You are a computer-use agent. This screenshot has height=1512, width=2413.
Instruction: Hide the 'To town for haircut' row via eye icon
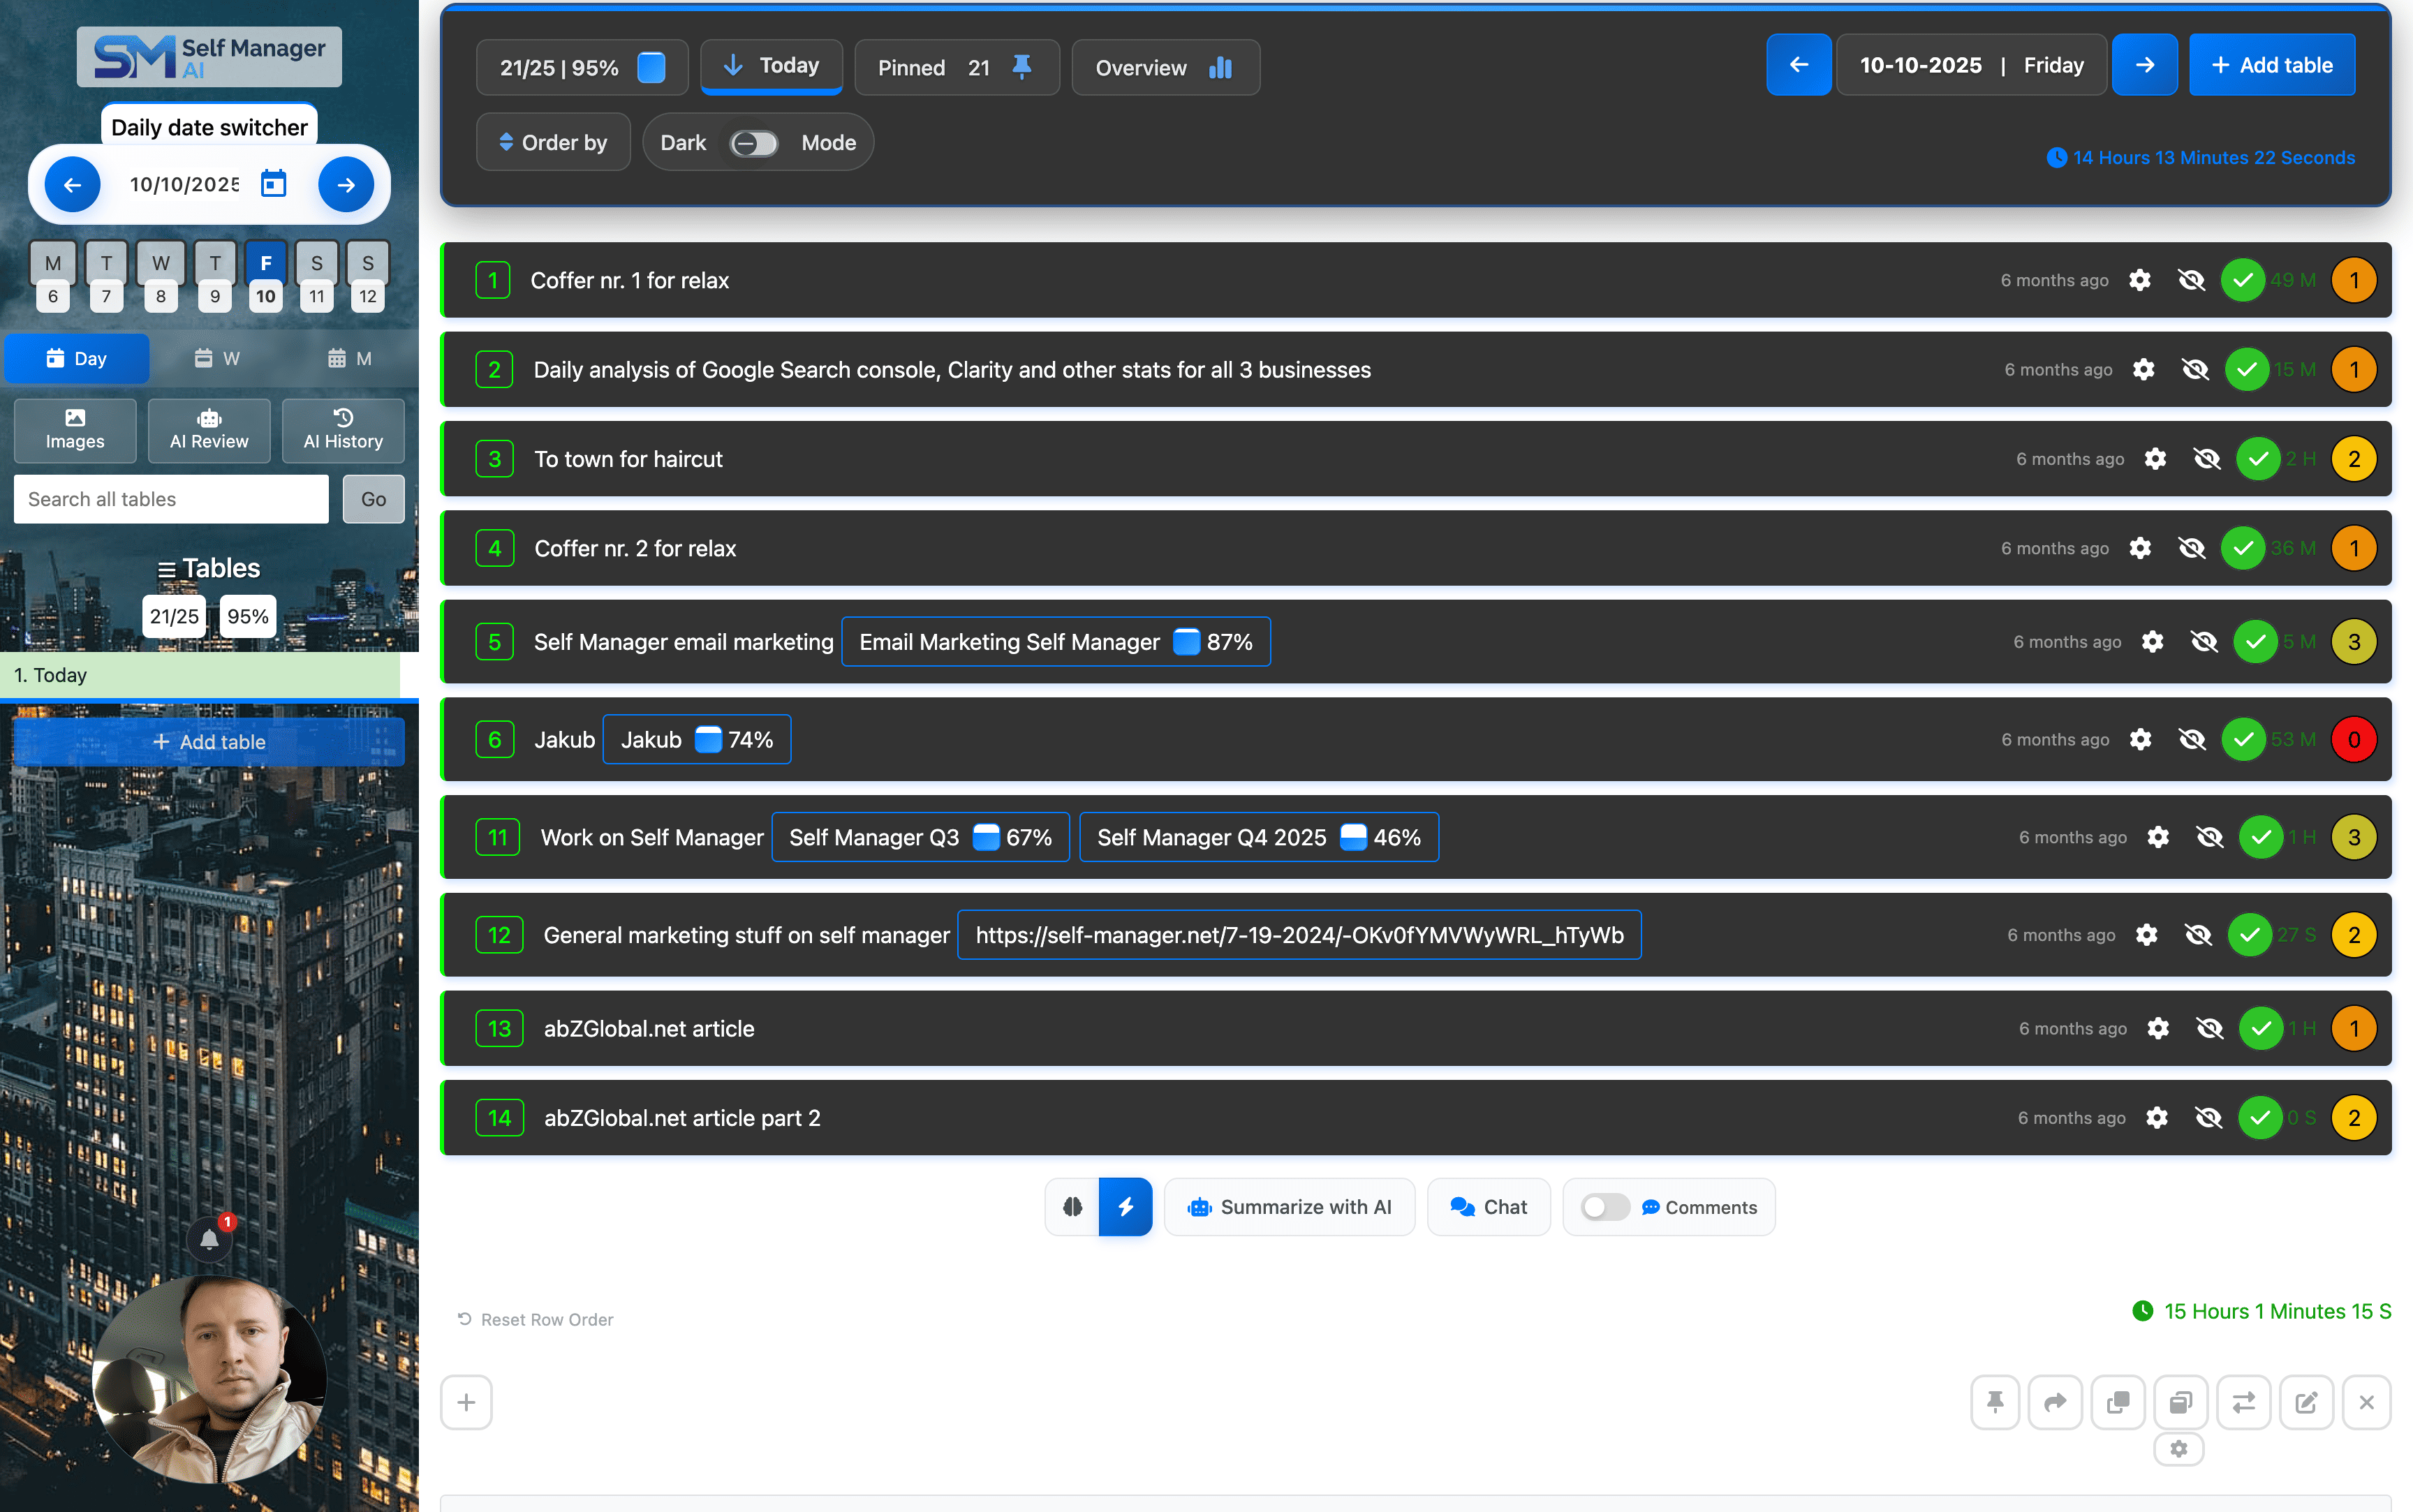point(2206,458)
